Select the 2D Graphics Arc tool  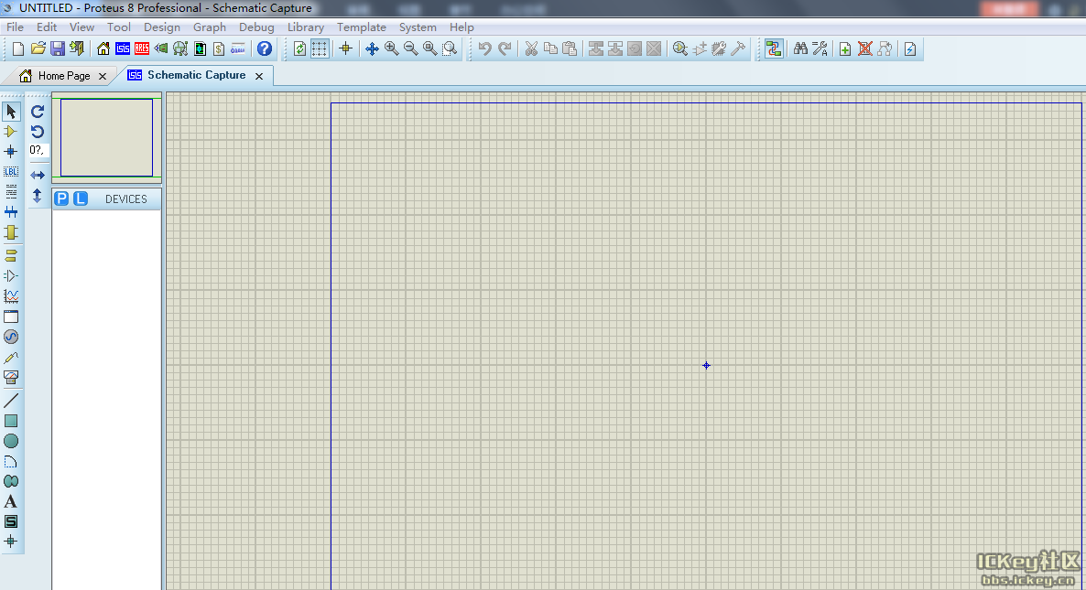point(11,461)
